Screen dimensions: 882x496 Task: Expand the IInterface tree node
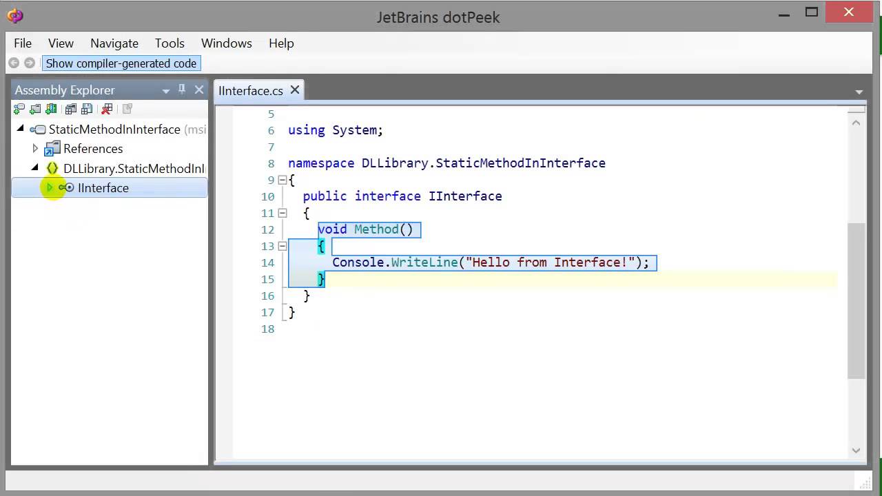pos(50,187)
